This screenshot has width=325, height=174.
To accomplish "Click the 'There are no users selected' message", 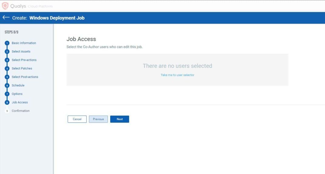I will pos(177,66).
